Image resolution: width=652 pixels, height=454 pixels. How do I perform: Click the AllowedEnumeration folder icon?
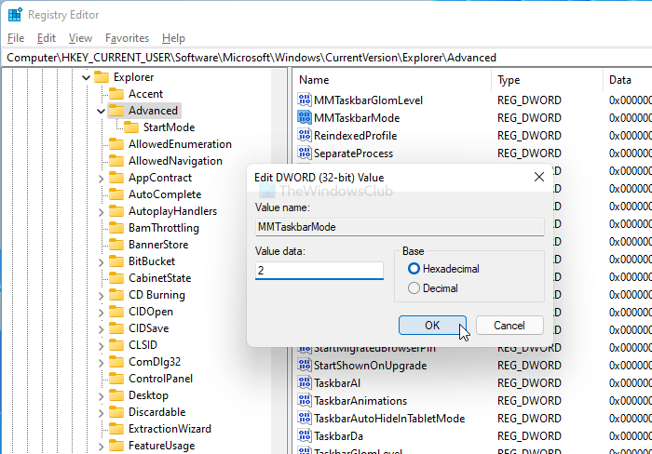(116, 143)
